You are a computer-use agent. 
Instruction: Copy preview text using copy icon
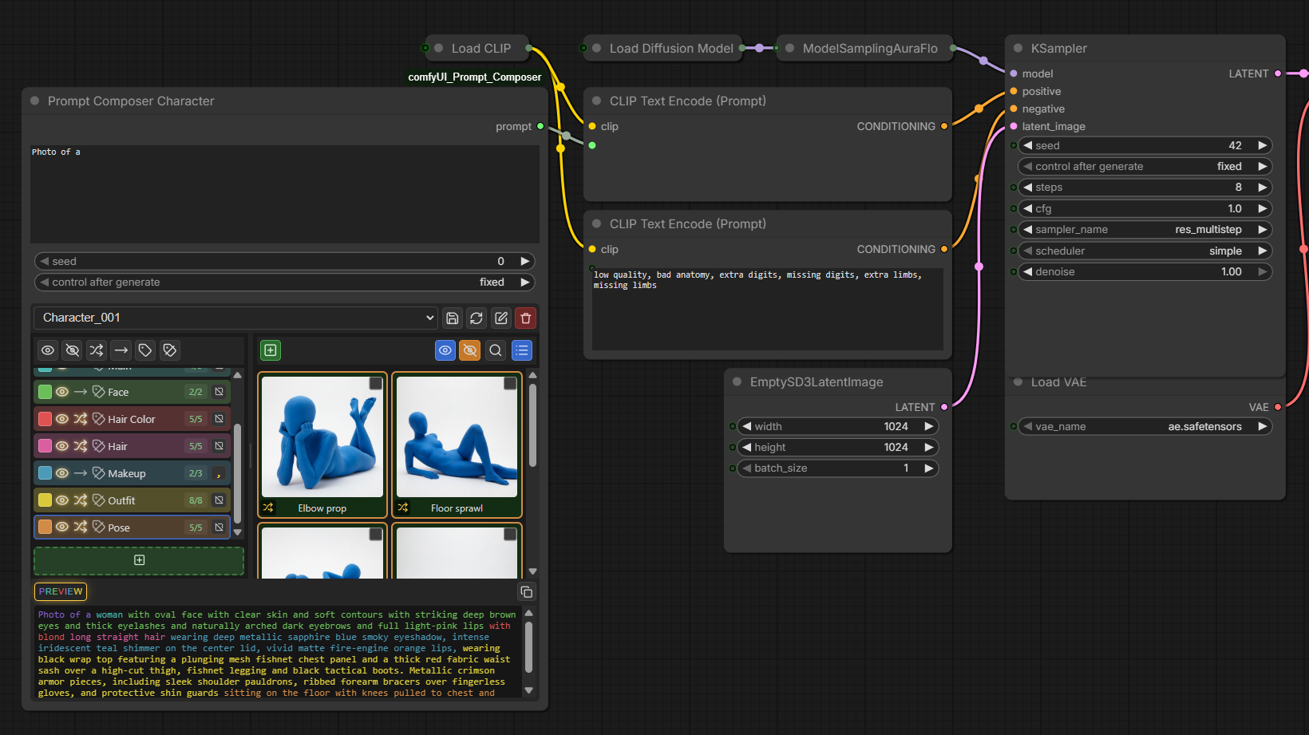pos(526,592)
